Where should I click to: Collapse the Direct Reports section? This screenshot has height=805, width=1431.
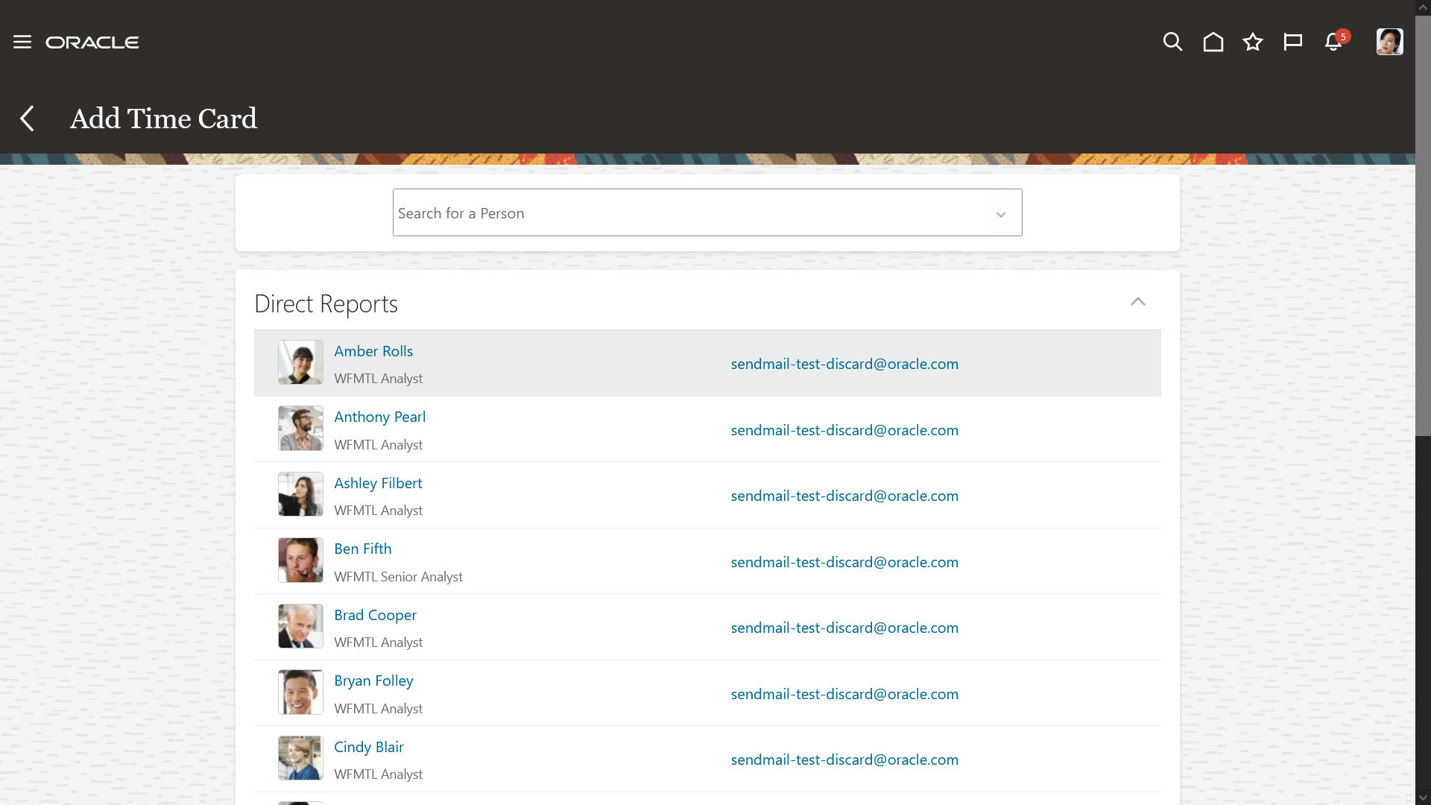pyautogui.click(x=1137, y=302)
